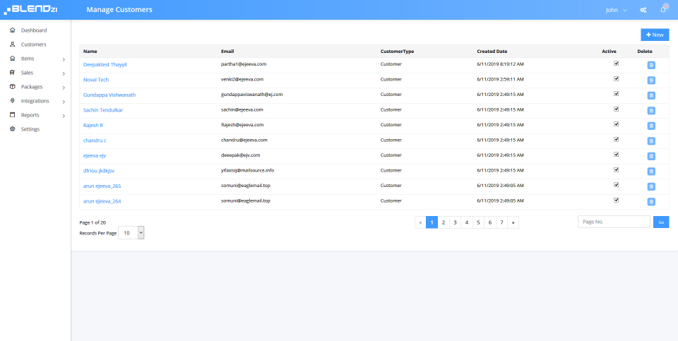Toggle Active checkbox for Deepaktest Thayyil

(x=616, y=63)
